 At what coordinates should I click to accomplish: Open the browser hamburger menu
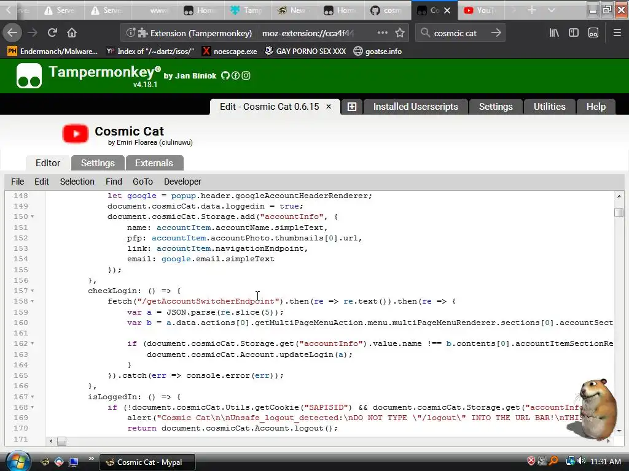pyautogui.click(x=617, y=33)
